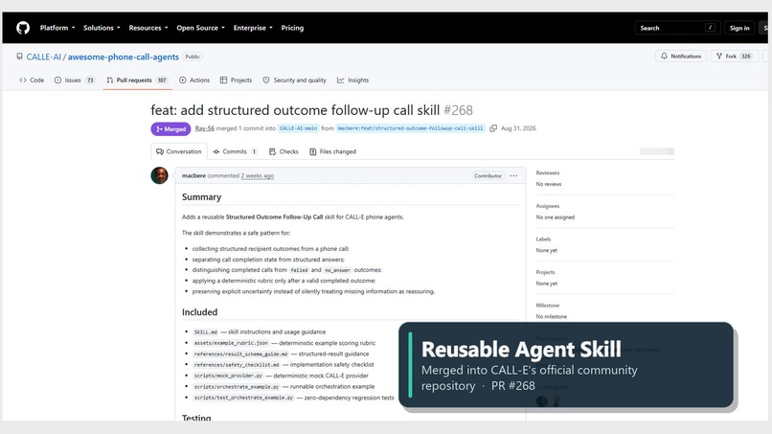Click 'scripts/orchestrate_example.py' code label
Image resolution: width=772 pixels, height=434 pixels.
[237, 387]
